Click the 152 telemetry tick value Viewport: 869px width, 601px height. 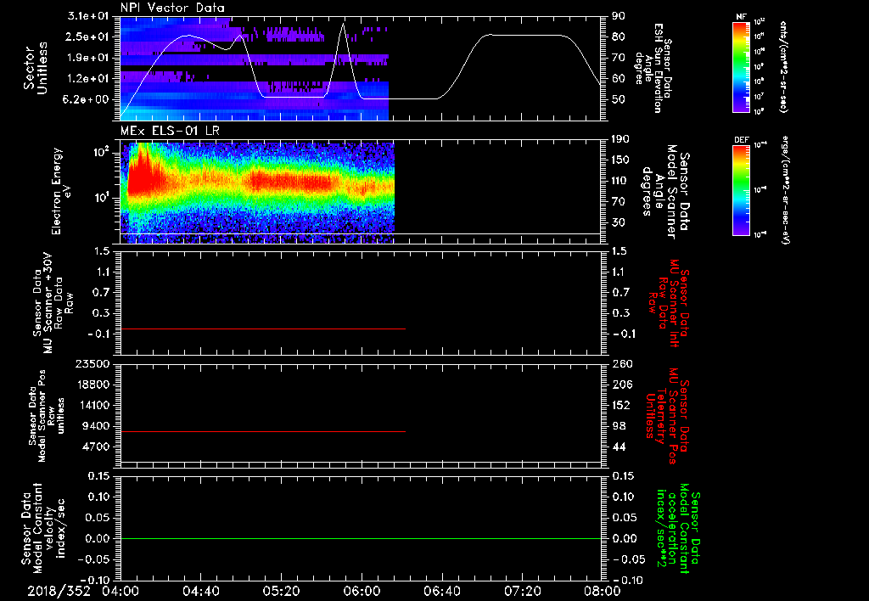pyautogui.click(x=621, y=405)
